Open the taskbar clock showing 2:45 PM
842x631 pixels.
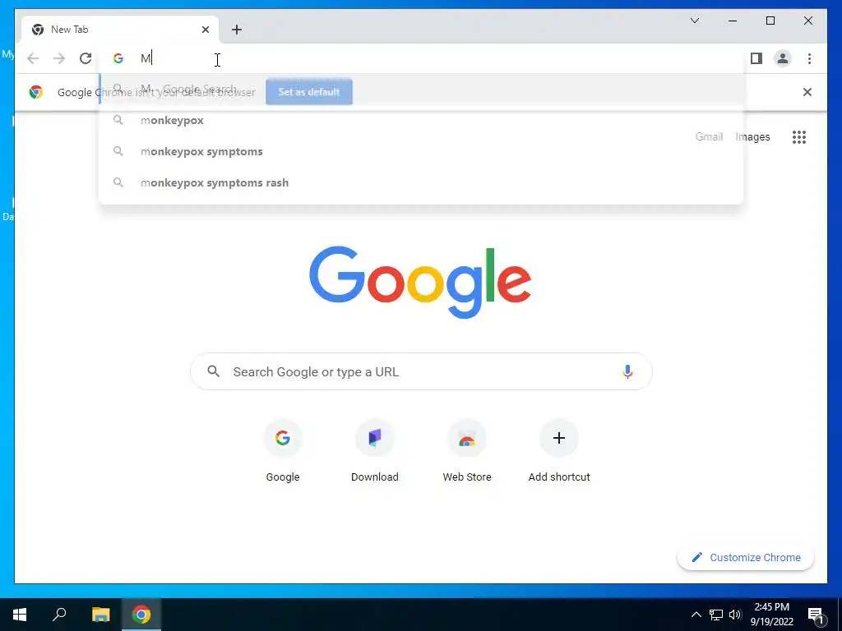[771, 615]
